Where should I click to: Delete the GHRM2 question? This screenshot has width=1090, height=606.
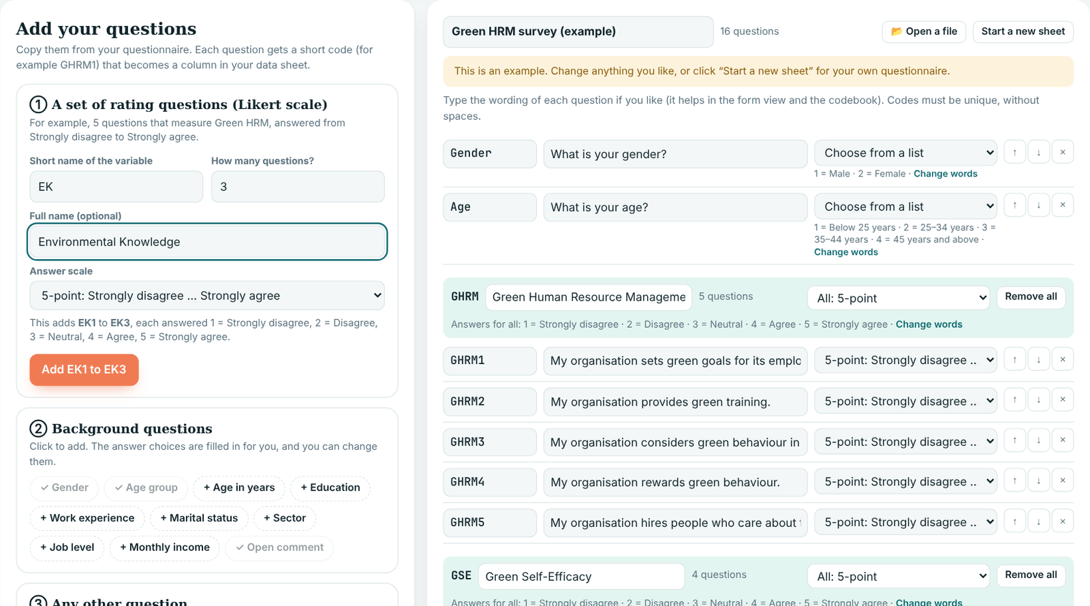(1063, 399)
